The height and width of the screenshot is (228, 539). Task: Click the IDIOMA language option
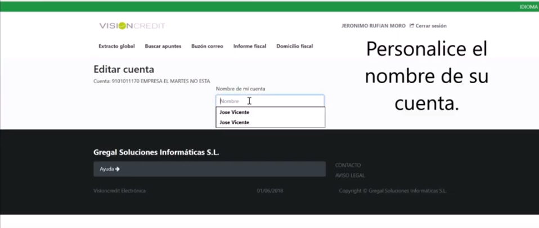(x=529, y=7)
